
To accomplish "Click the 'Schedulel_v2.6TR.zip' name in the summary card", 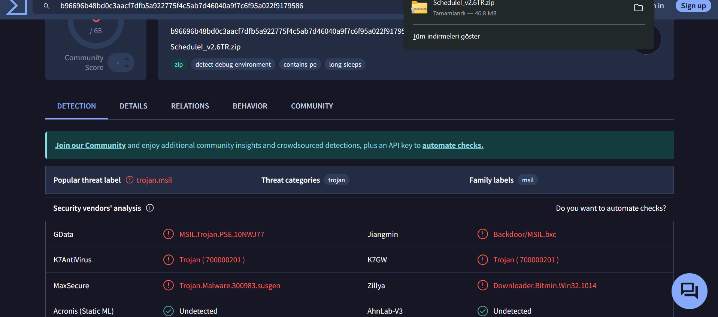I will (205, 47).
